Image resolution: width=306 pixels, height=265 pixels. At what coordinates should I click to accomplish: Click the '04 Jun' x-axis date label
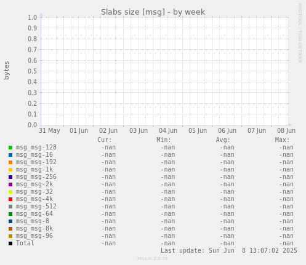pos(168,130)
